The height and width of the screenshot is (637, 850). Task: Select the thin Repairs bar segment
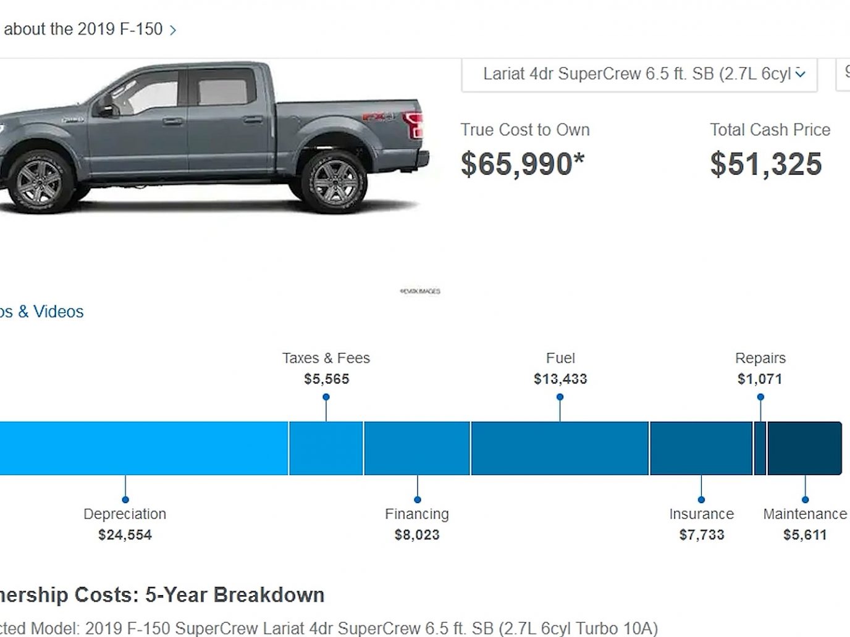pyautogui.click(x=760, y=449)
